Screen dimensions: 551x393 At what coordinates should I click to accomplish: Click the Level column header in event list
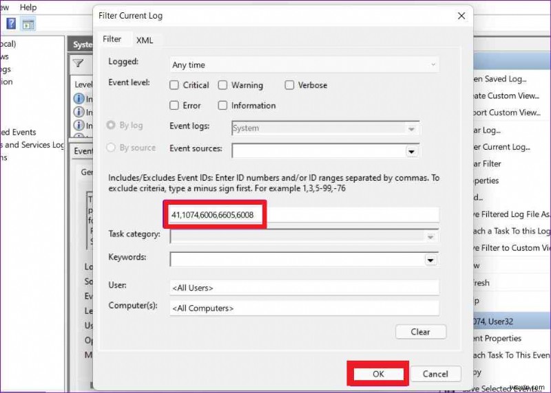coord(83,85)
